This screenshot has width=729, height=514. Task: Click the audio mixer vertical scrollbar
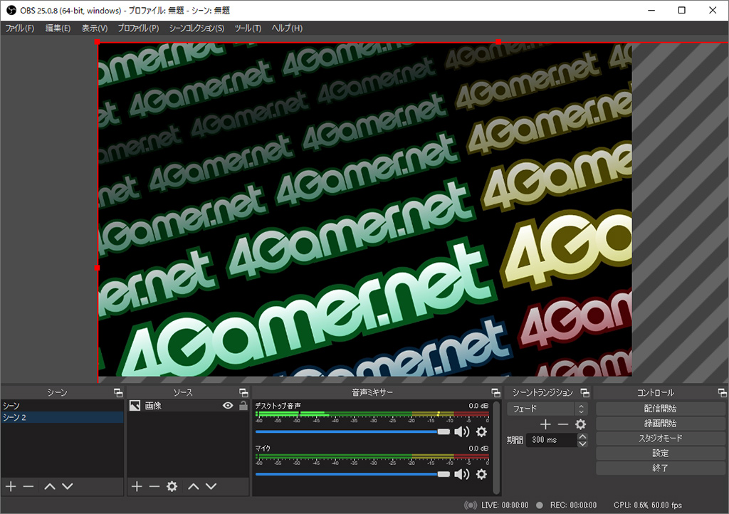(x=496, y=447)
